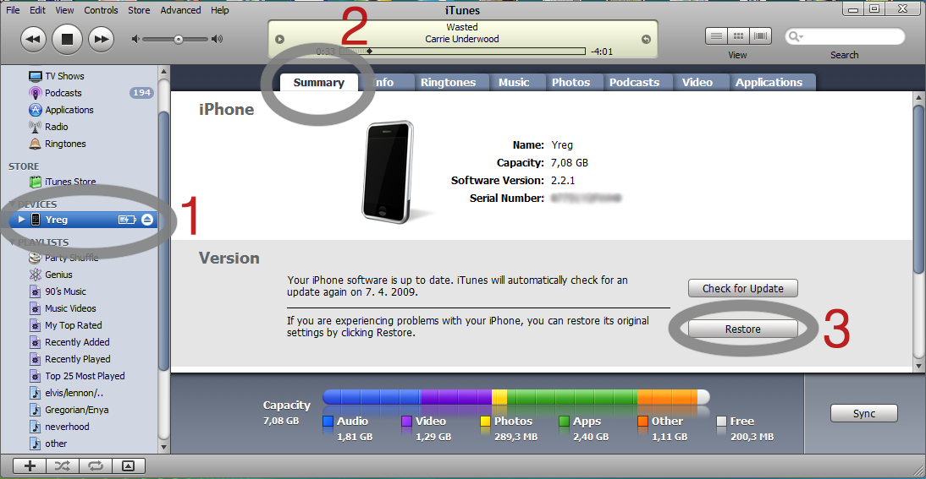Open the File menu

[x=13, y=10]
